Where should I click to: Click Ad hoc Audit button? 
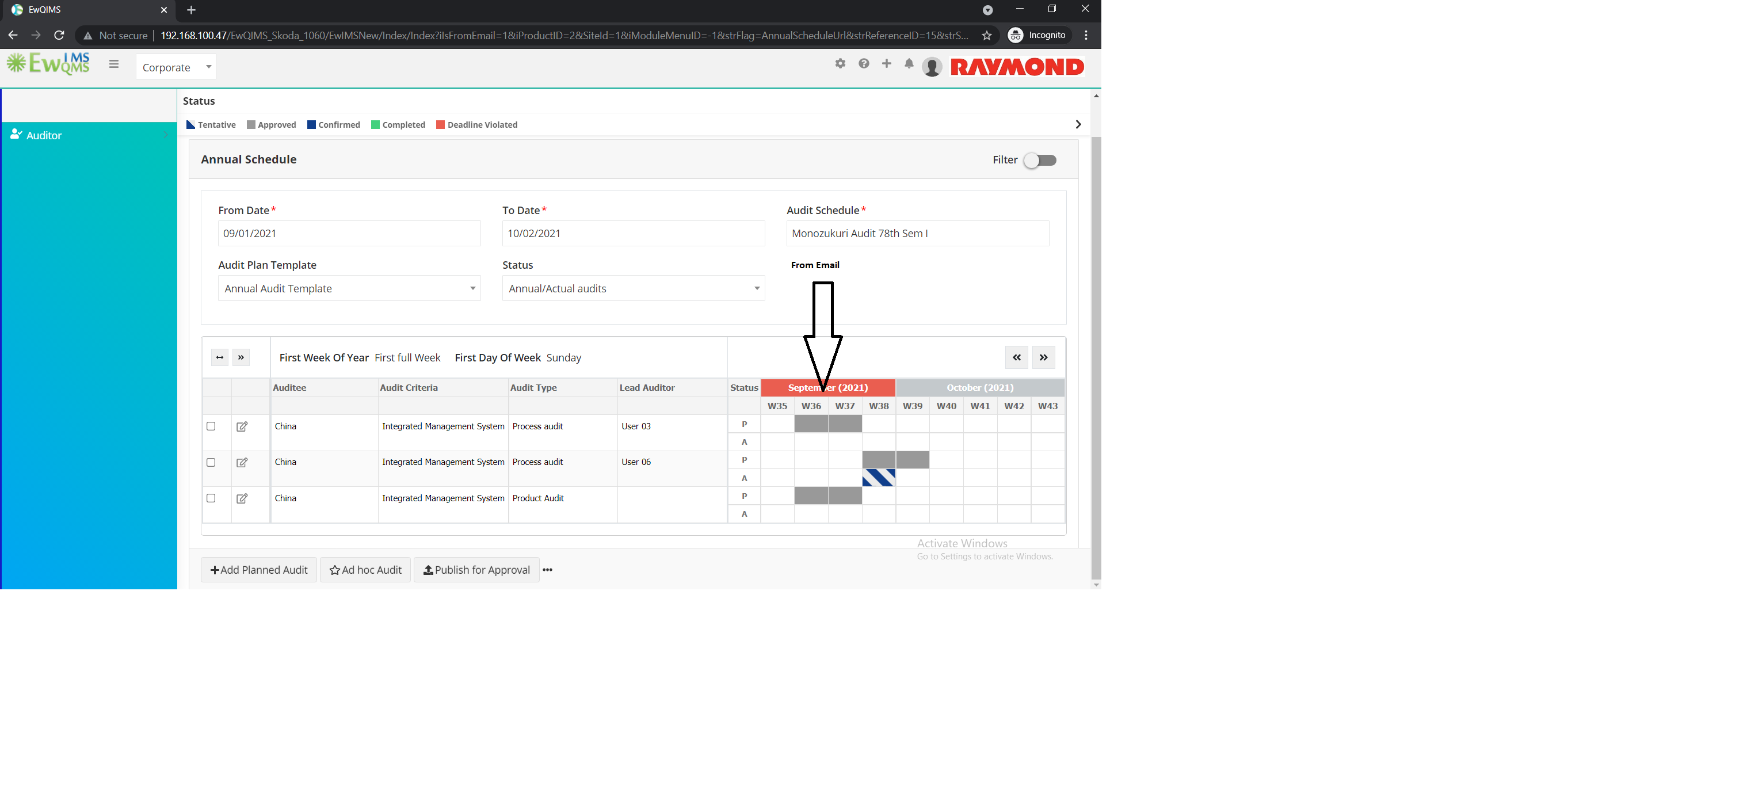366,570
